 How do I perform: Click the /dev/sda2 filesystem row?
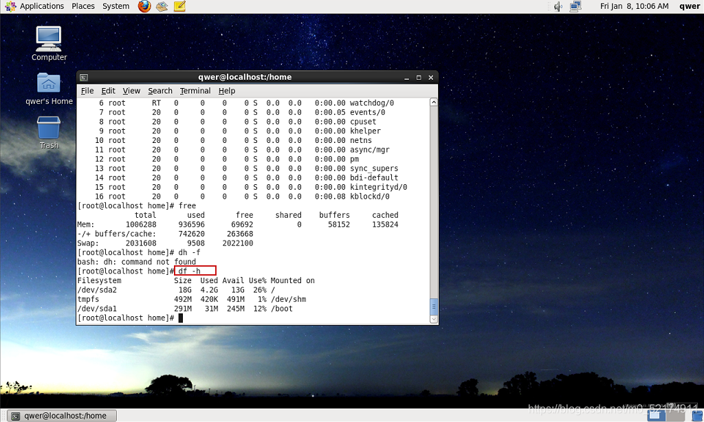tap(176, 290)
